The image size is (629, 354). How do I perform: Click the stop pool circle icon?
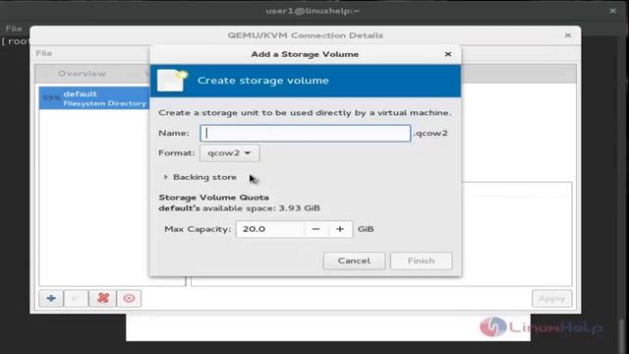click(x=129, y=298)
